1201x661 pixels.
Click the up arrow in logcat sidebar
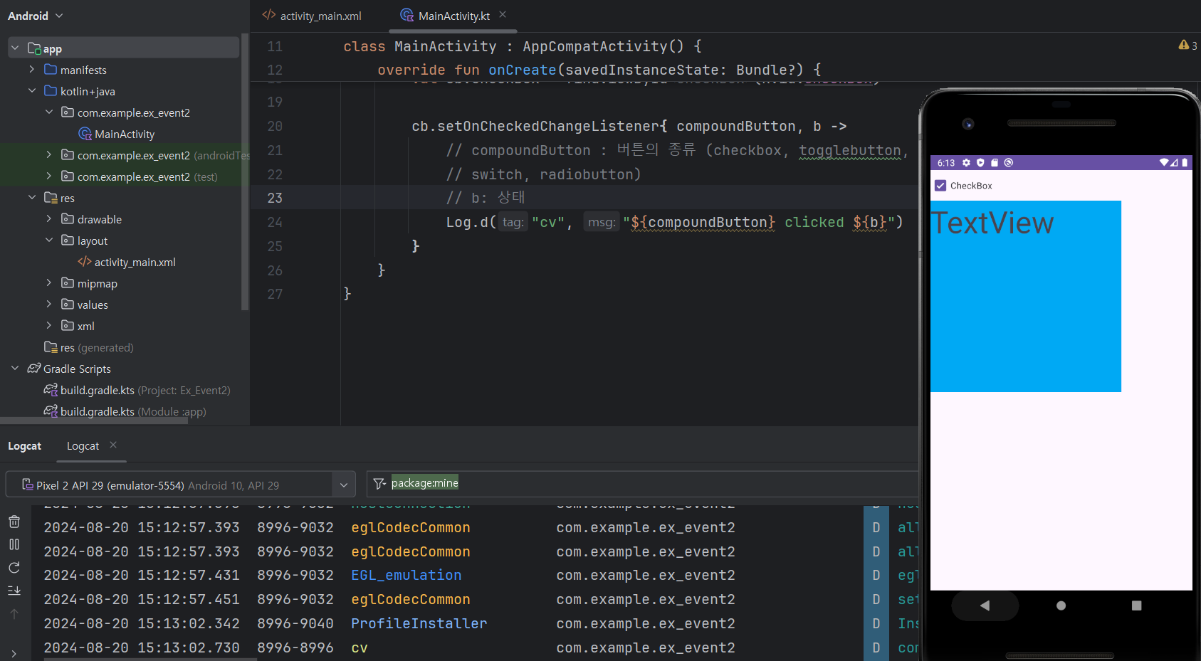[x=14, y=614]
